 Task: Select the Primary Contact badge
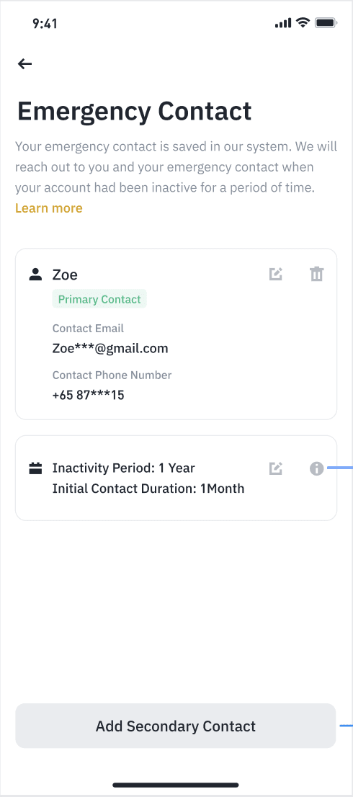pos(99,299)
